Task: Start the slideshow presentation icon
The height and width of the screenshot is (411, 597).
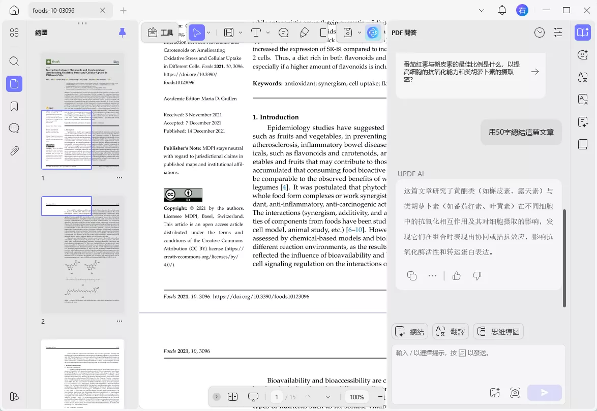Action: [x=253, y=397]
